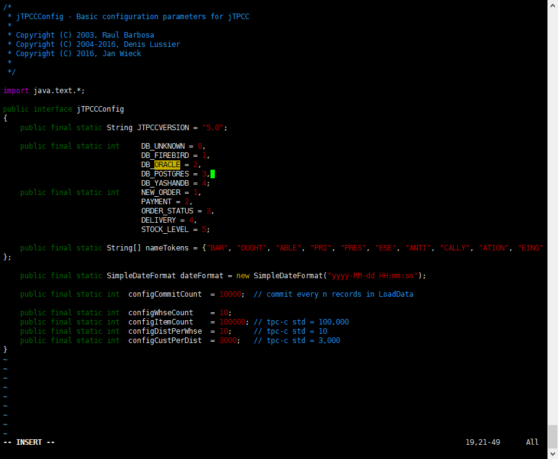Click the configDistPerWhse variable
The height and width of the screenshot is (459, 558).
point(165,331)
